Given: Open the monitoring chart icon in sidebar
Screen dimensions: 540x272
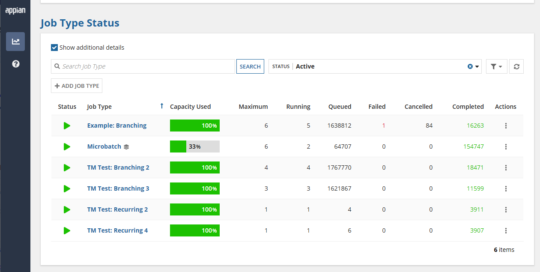Looking at the screenshot, I should [15, 42].
